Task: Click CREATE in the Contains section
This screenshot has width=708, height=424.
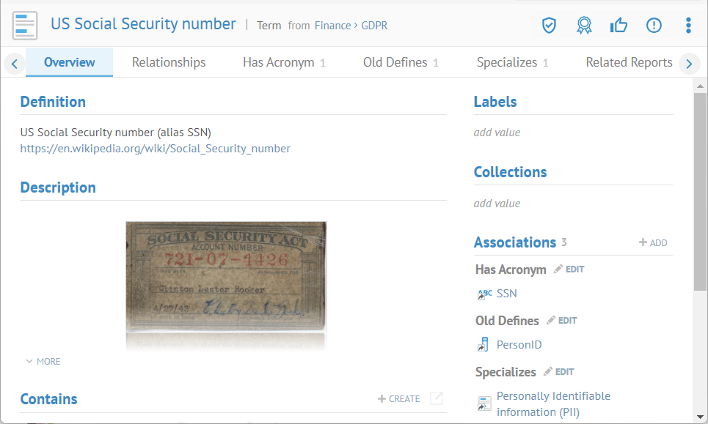Action: click(399, 398)
